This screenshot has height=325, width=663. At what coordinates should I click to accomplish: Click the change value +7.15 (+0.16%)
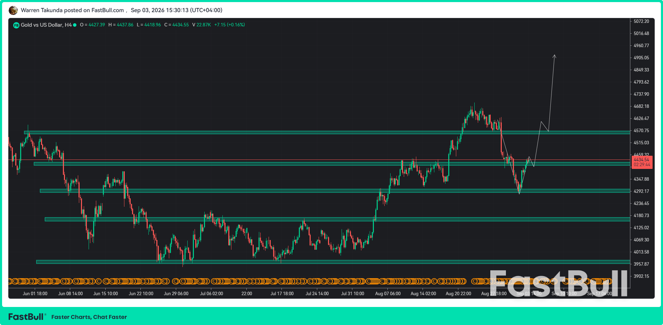[229, 25]
